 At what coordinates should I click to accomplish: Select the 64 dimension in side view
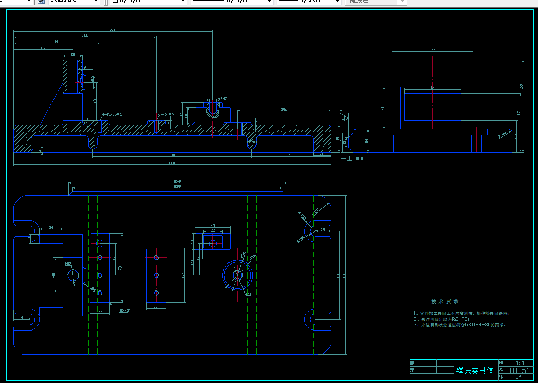(x=432, y=88)
